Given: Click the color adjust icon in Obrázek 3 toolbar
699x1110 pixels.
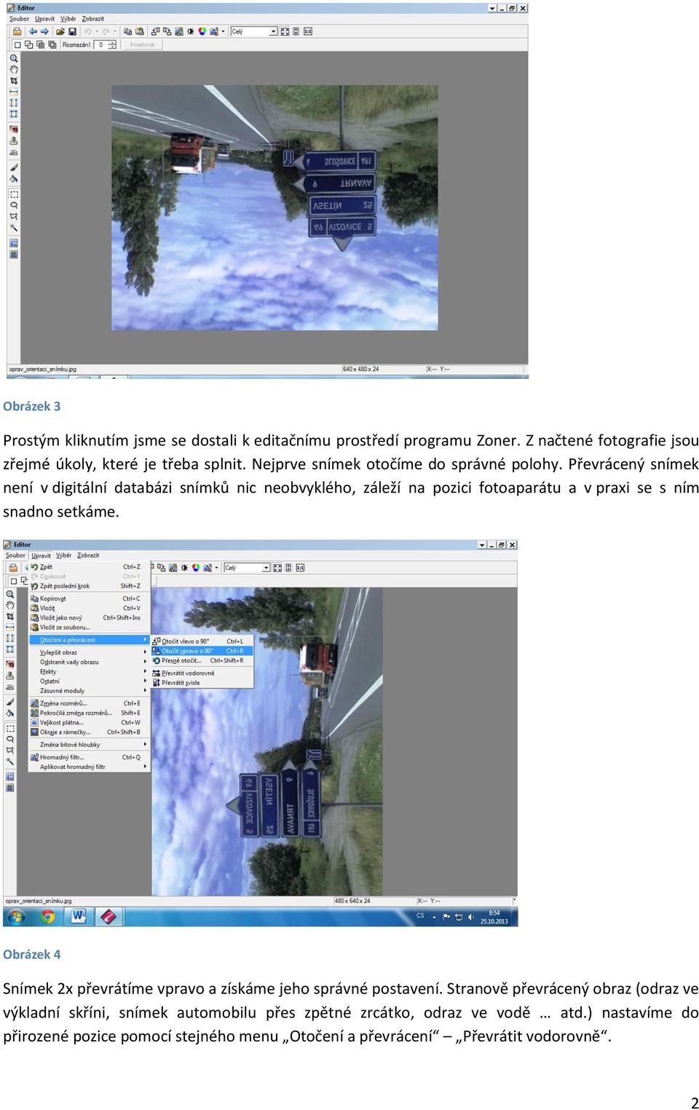Looking at the screenshot, I should [202, 31].
